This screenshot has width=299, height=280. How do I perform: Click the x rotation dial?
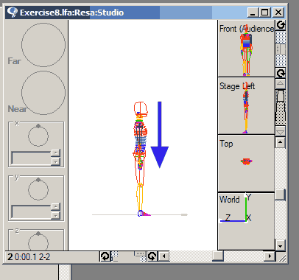[38, 136]
